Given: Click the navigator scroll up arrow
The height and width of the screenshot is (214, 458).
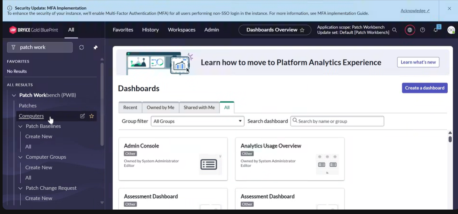Looking at the screenshot, I should pos(102,59).
